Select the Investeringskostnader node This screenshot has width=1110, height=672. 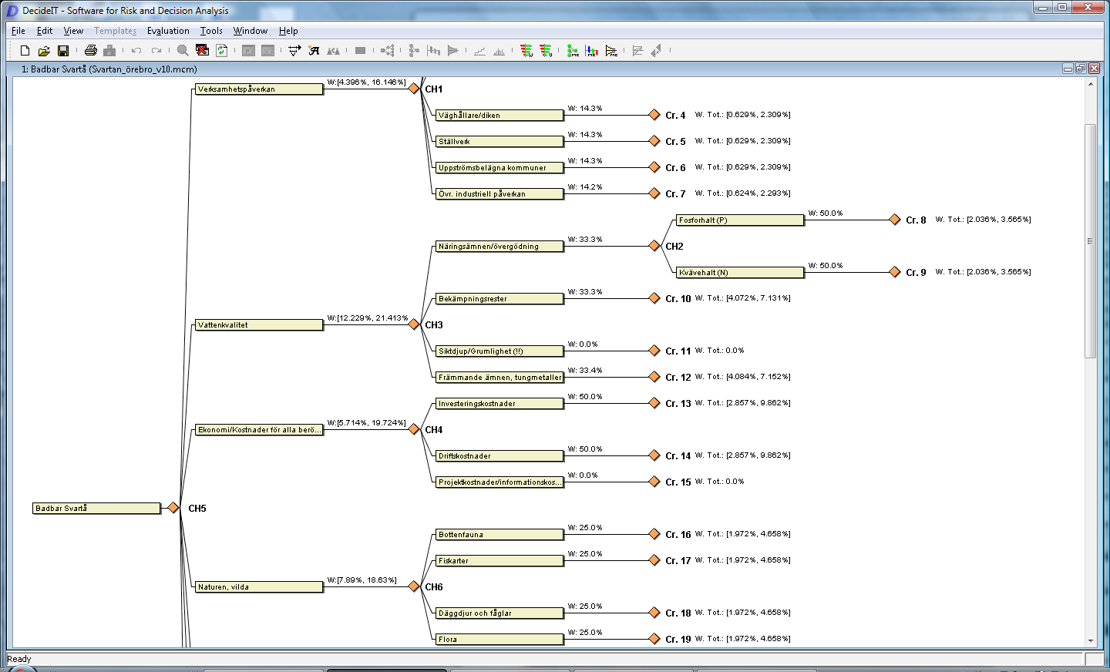pyautogui.click(x=499, y=403)
